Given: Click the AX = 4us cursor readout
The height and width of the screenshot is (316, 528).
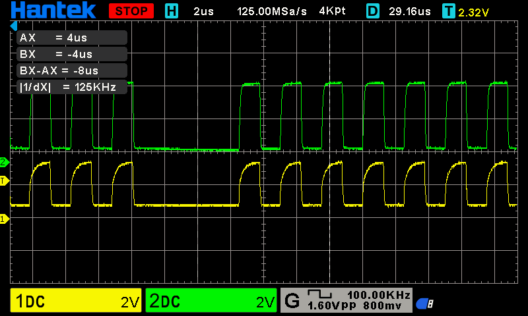Looking at the screenshot, I should click(x=72, y=38).
